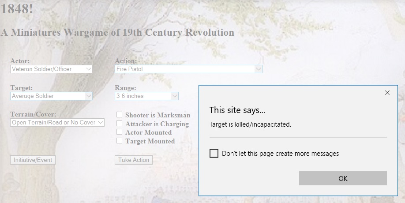
Task: Open the Target dropdown showing Average Soldier
Action: pos(51,96)
